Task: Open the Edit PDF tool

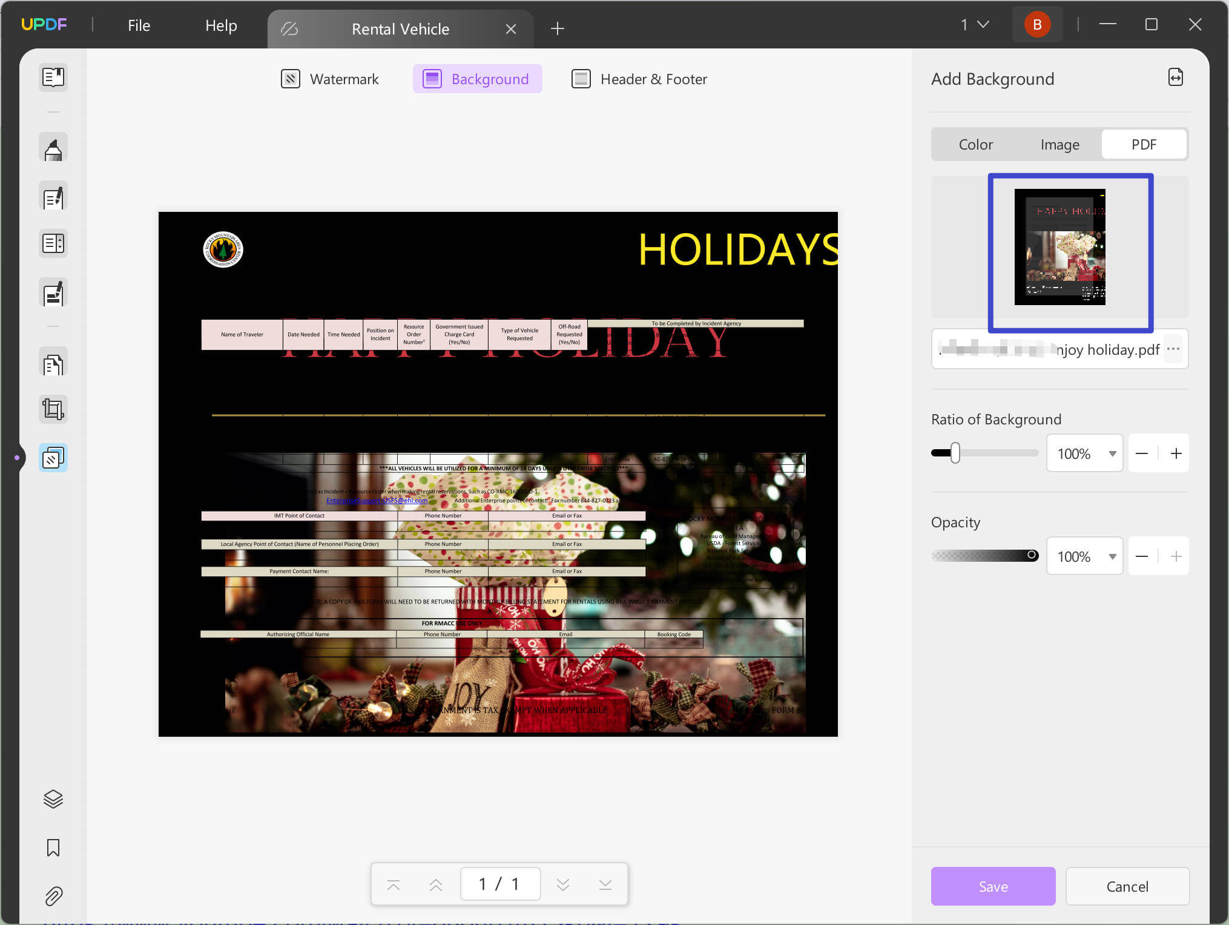Action: point(53,196)
